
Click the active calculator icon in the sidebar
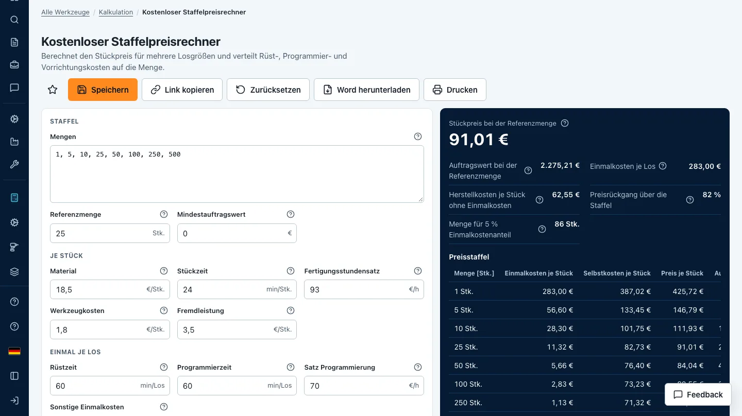[x=14, y=198]
